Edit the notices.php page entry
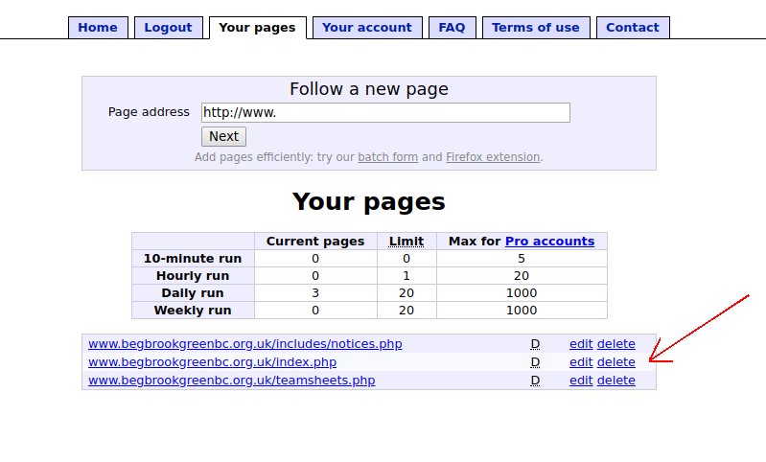This screenshot has height=462, width=766. pyautogui.click(x=581, y=344)
